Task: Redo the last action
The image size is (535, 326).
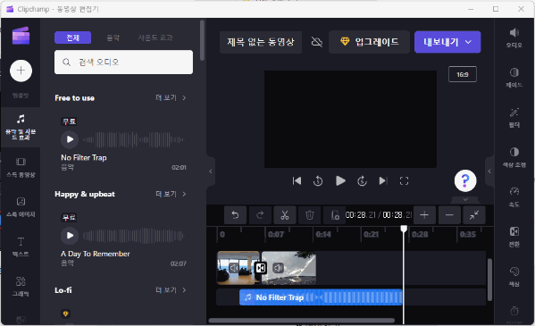Action: [260, 215]
